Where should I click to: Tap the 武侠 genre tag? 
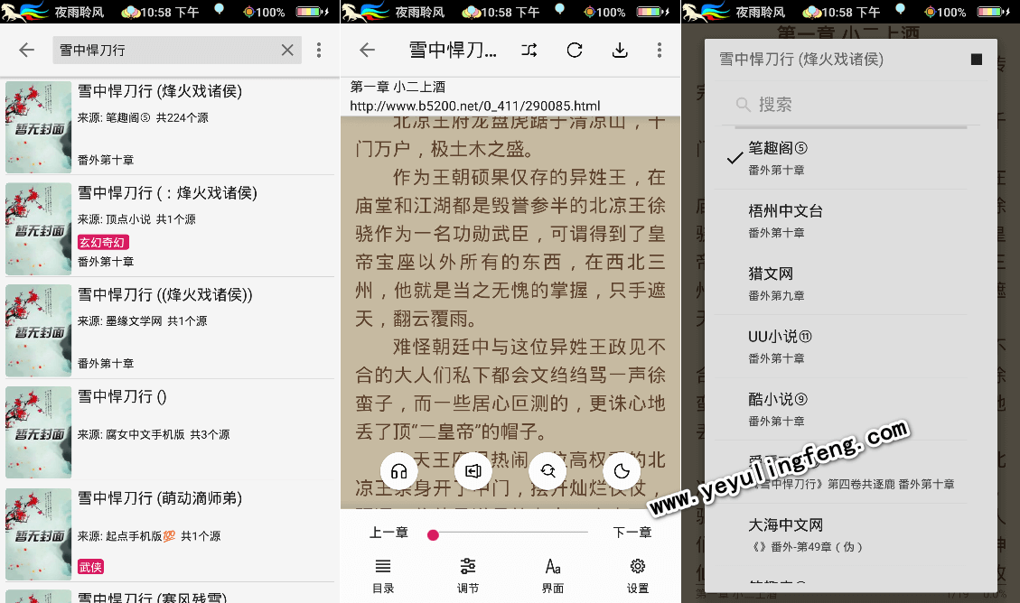[x=91, y=567]
